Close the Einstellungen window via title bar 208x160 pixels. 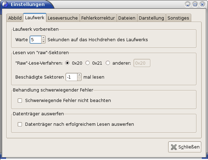tap(202, 5)
